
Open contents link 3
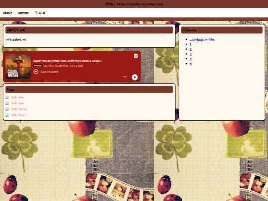tap(191, 54)
